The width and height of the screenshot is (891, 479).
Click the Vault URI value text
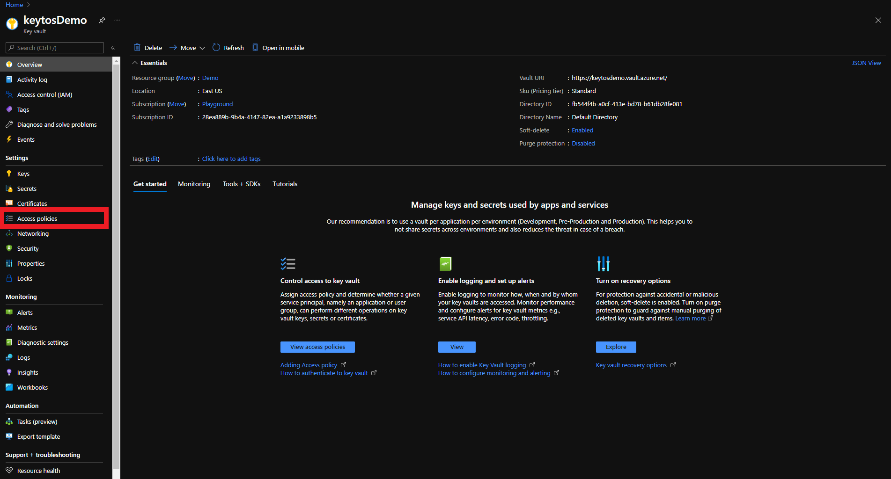coord(619,78)
